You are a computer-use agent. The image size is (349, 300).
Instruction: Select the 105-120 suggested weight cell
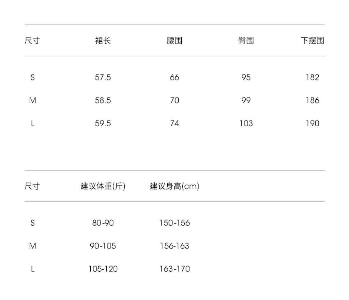pyautogui.click(x=103, y=269)
